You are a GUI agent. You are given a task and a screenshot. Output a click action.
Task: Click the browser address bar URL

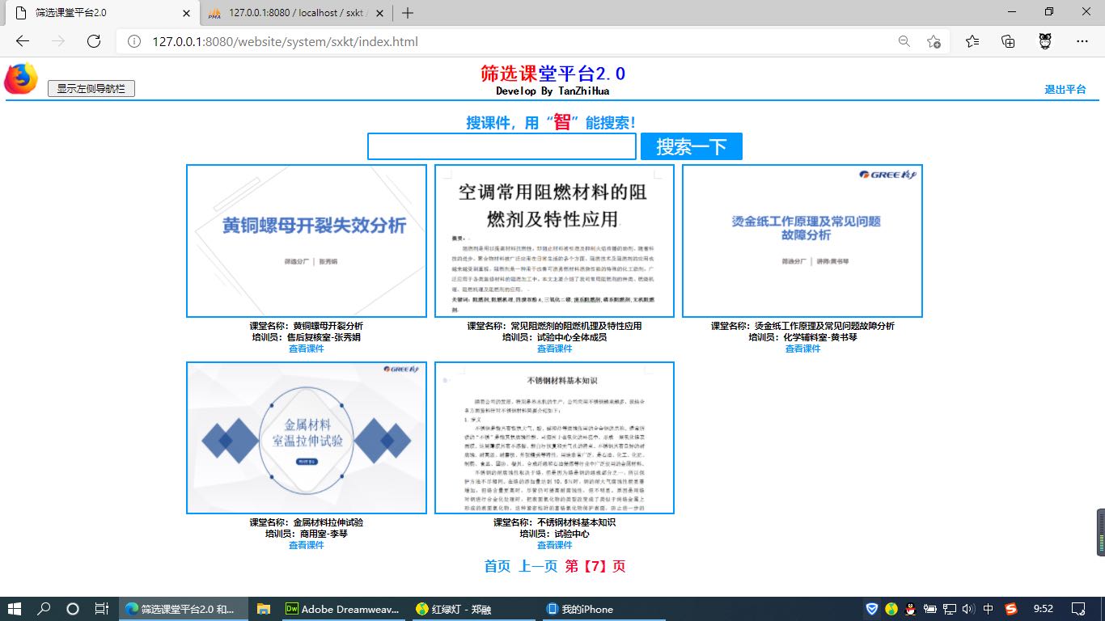(x=286, y=41)
